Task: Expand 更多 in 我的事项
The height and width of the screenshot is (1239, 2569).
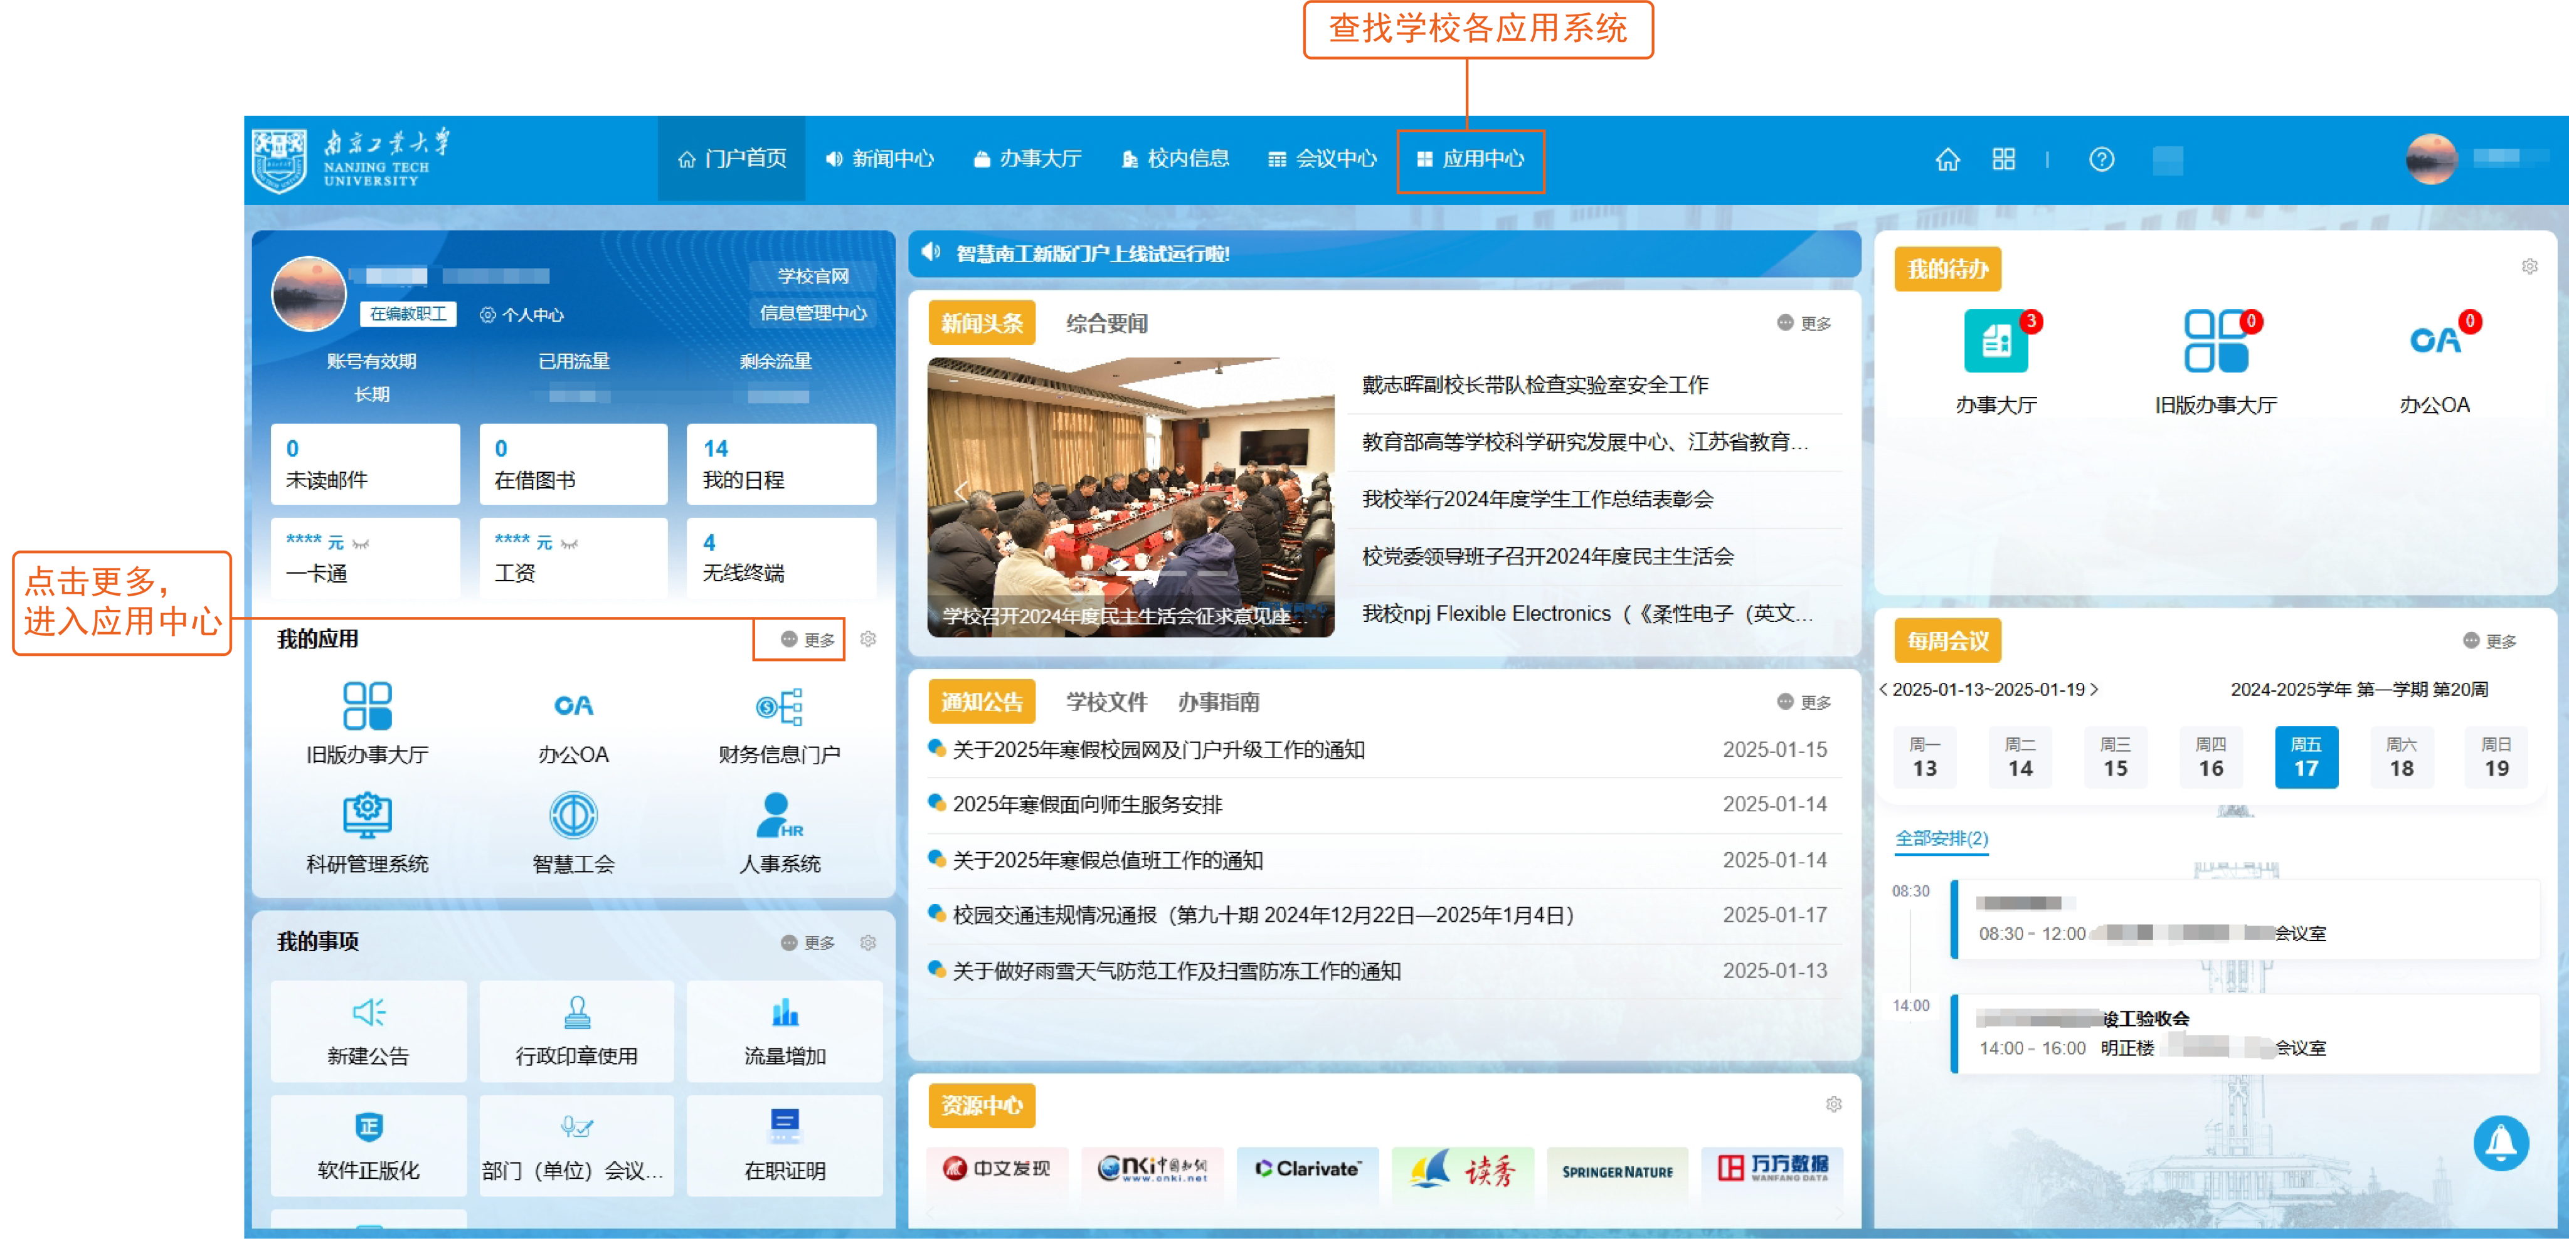Action: [x=808, y=943]
